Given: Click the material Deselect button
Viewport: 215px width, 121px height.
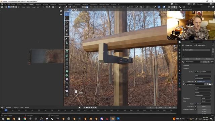Looking at the screenshot, I should [208, 59].
